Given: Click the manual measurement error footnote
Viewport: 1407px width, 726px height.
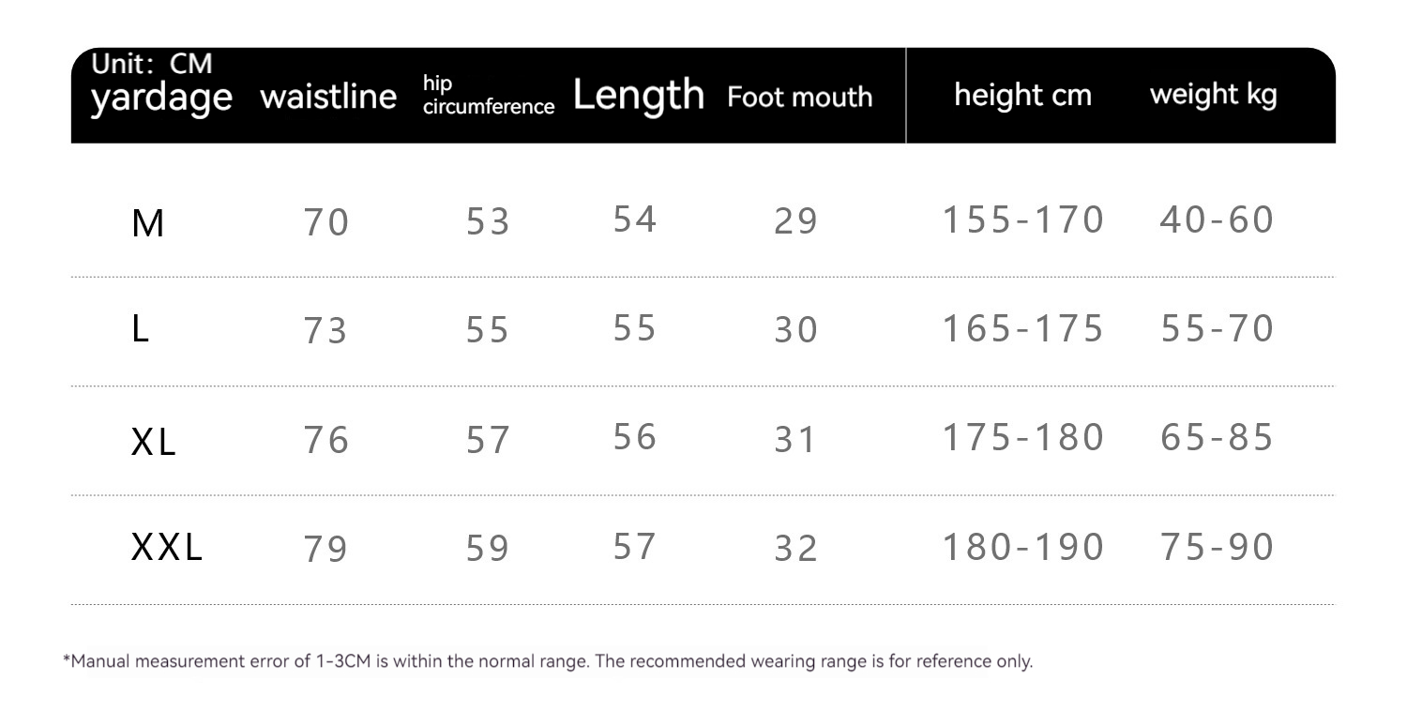Looking at the screenshot, I should click(x=548, y=661).
